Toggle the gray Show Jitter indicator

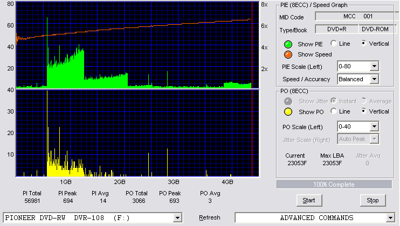click(288, 101)
